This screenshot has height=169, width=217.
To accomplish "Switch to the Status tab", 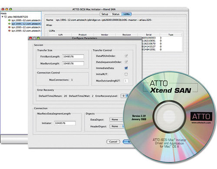I will 115,14.
